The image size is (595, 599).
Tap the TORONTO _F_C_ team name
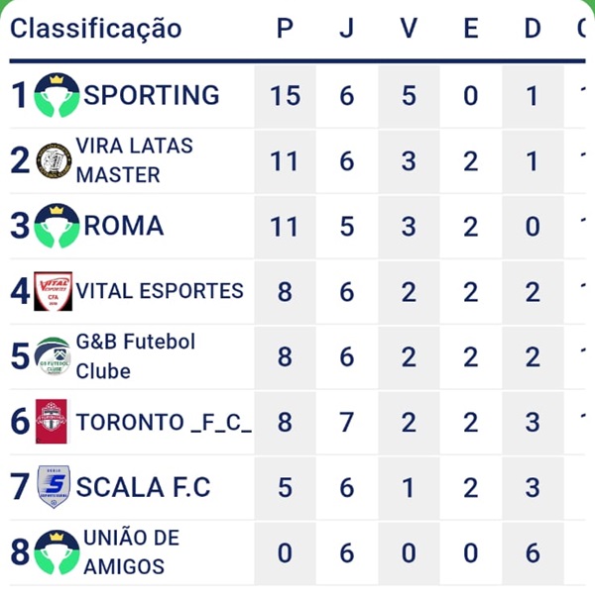click(x=164, y=422)
